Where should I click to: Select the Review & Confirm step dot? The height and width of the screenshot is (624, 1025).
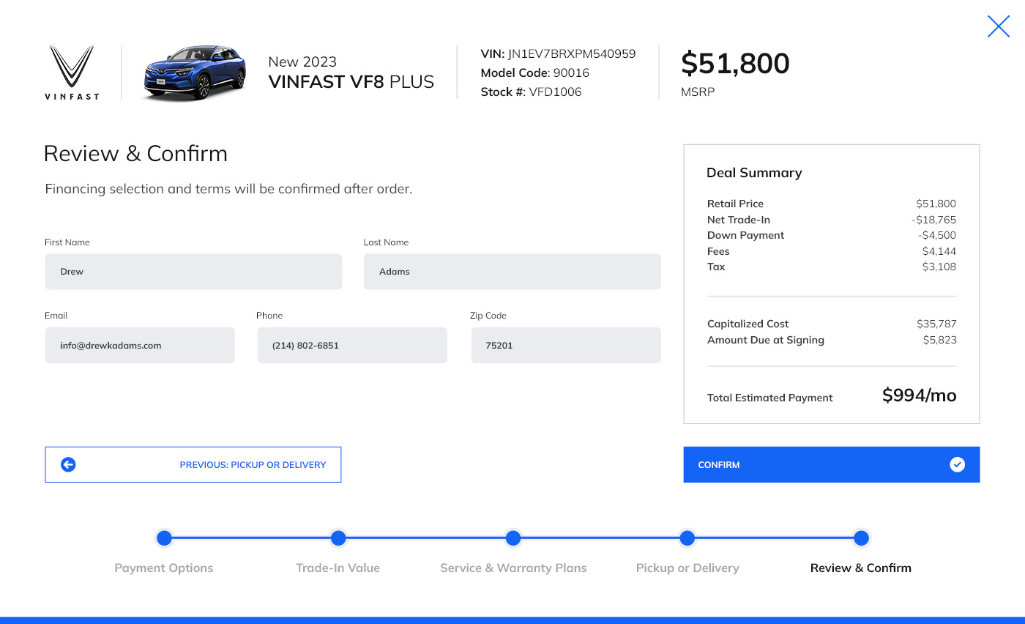(x=861, y=538)
